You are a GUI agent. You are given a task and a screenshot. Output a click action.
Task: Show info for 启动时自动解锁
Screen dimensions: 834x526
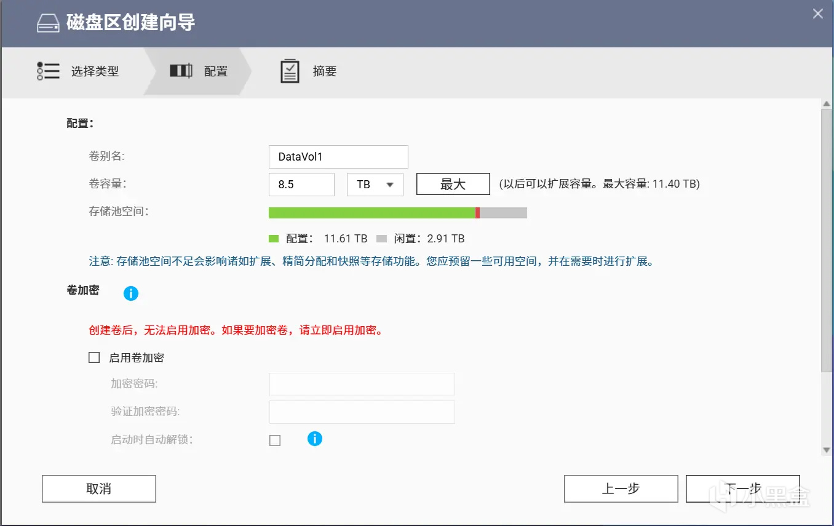point(315,439)
